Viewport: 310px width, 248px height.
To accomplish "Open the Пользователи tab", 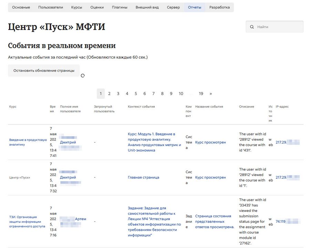I will tap(51, 7).
